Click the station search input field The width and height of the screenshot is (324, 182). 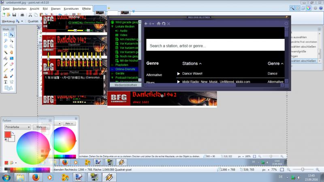(x=215, y=45)
